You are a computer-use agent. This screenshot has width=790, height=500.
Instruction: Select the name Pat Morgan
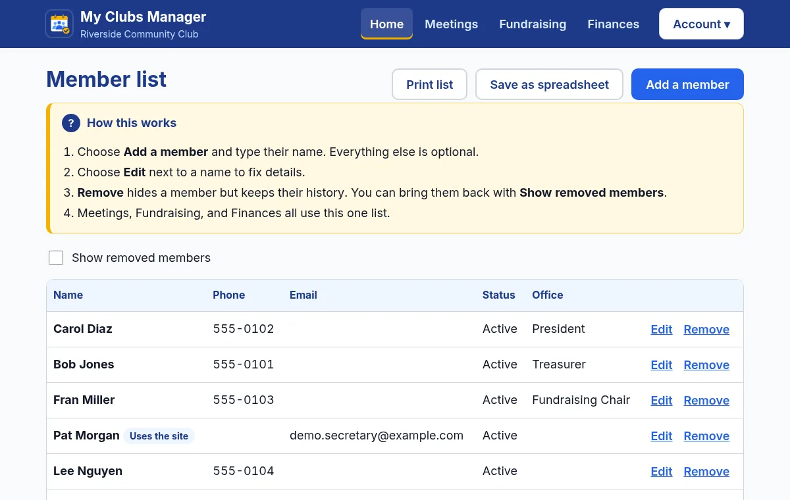[x=86, y=436]
